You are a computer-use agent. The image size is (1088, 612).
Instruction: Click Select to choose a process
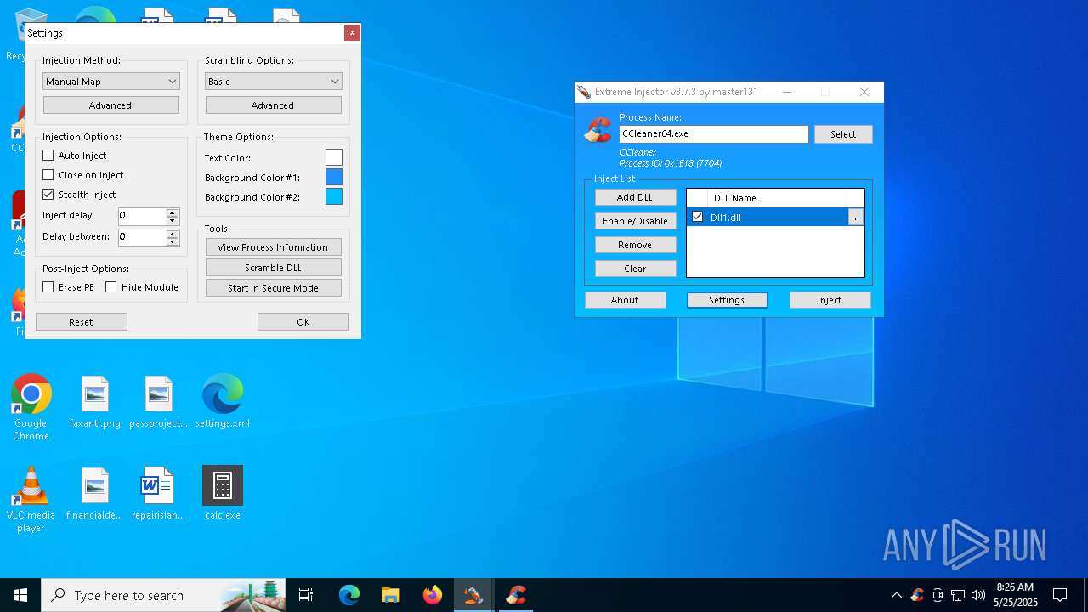click(843, 134)
